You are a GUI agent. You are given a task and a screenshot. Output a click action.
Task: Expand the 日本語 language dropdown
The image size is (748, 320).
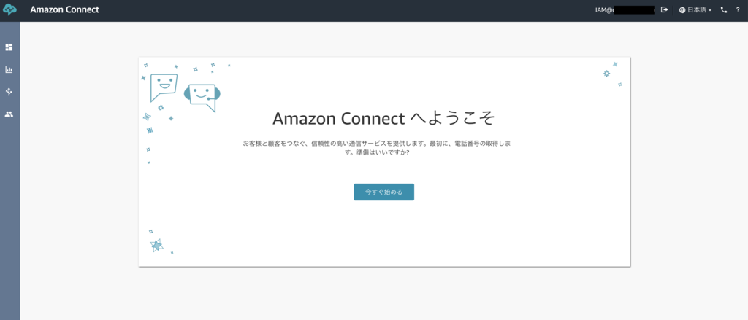(x=695, y=10)
